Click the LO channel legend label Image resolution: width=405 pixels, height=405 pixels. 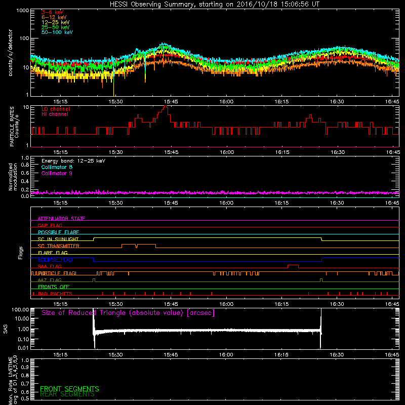pyautogui.click(x=56, y=109)
